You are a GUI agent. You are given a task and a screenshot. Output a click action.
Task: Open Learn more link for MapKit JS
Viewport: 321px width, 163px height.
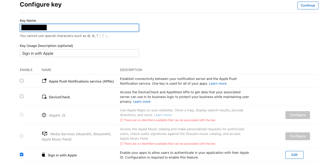163,115
